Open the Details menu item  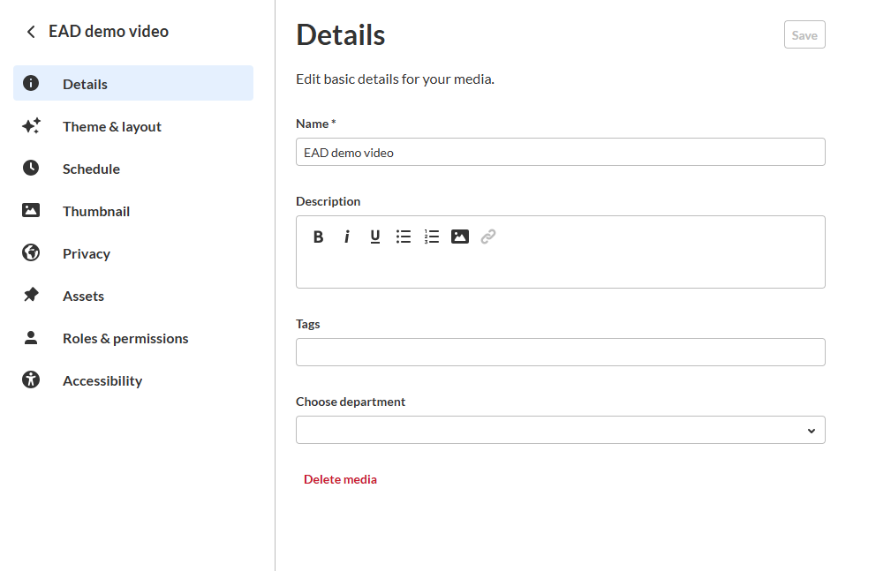[x=133, y=83]
